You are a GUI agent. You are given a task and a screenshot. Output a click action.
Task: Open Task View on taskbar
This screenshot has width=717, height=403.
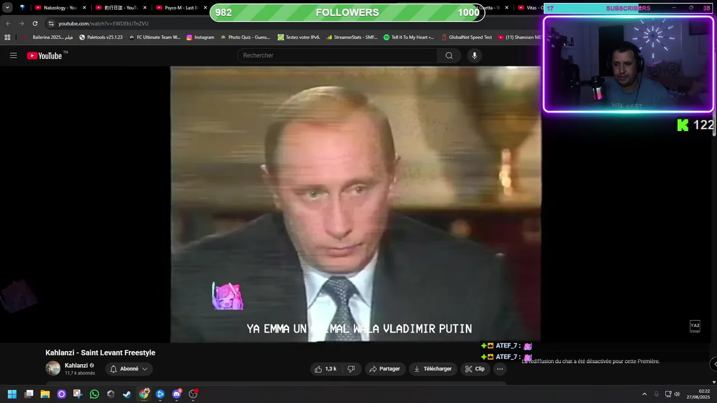click(x=29, y=394)
